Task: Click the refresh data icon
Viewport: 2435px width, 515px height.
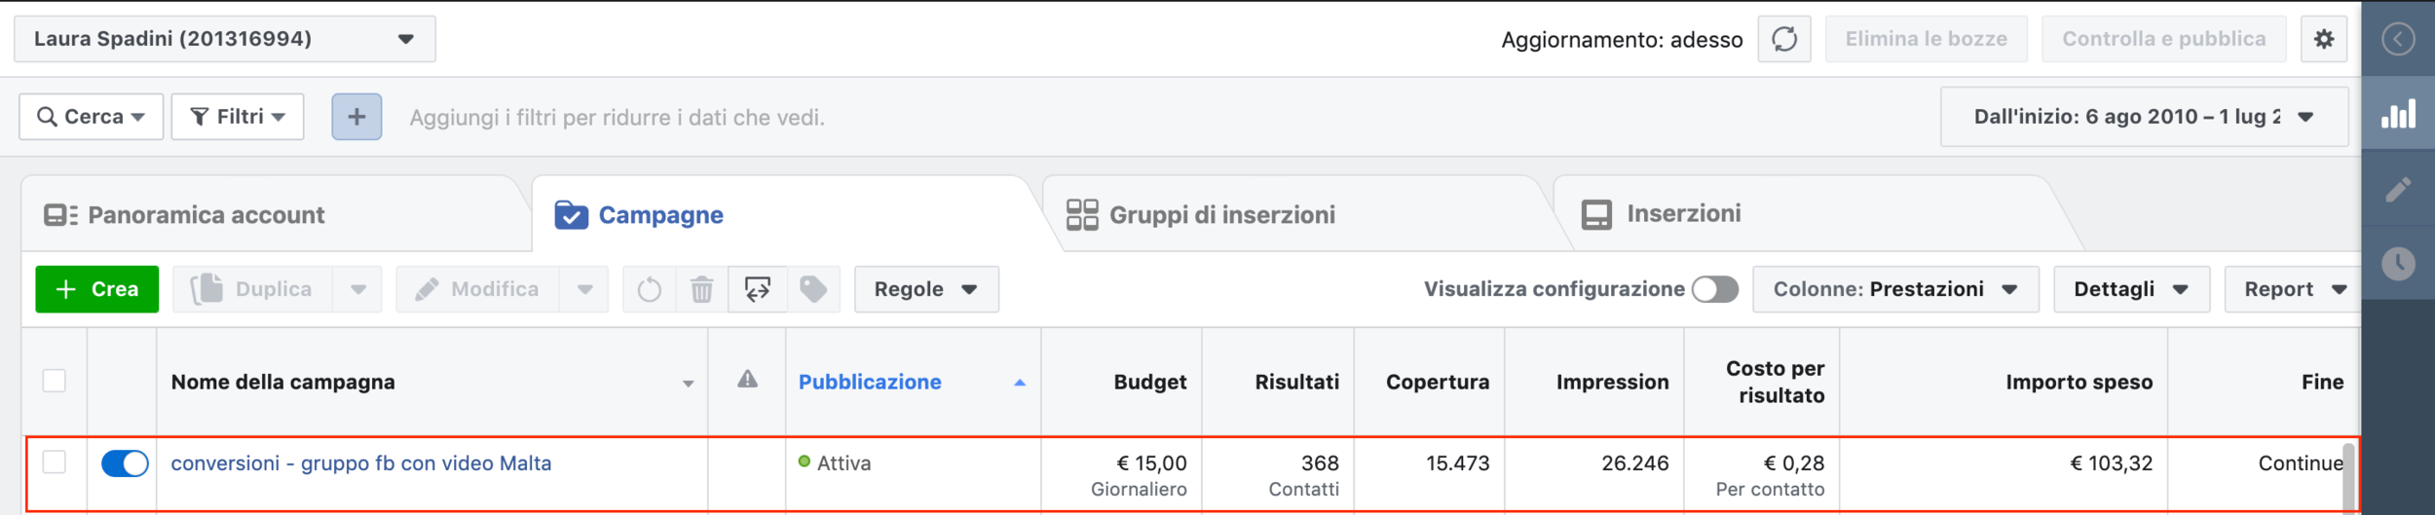Action: click(x=1783, y=39)
